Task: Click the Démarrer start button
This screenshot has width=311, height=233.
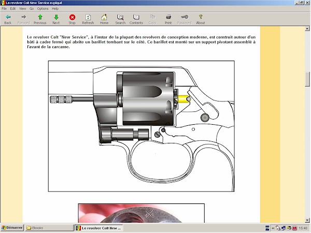Action: (12, 228)
